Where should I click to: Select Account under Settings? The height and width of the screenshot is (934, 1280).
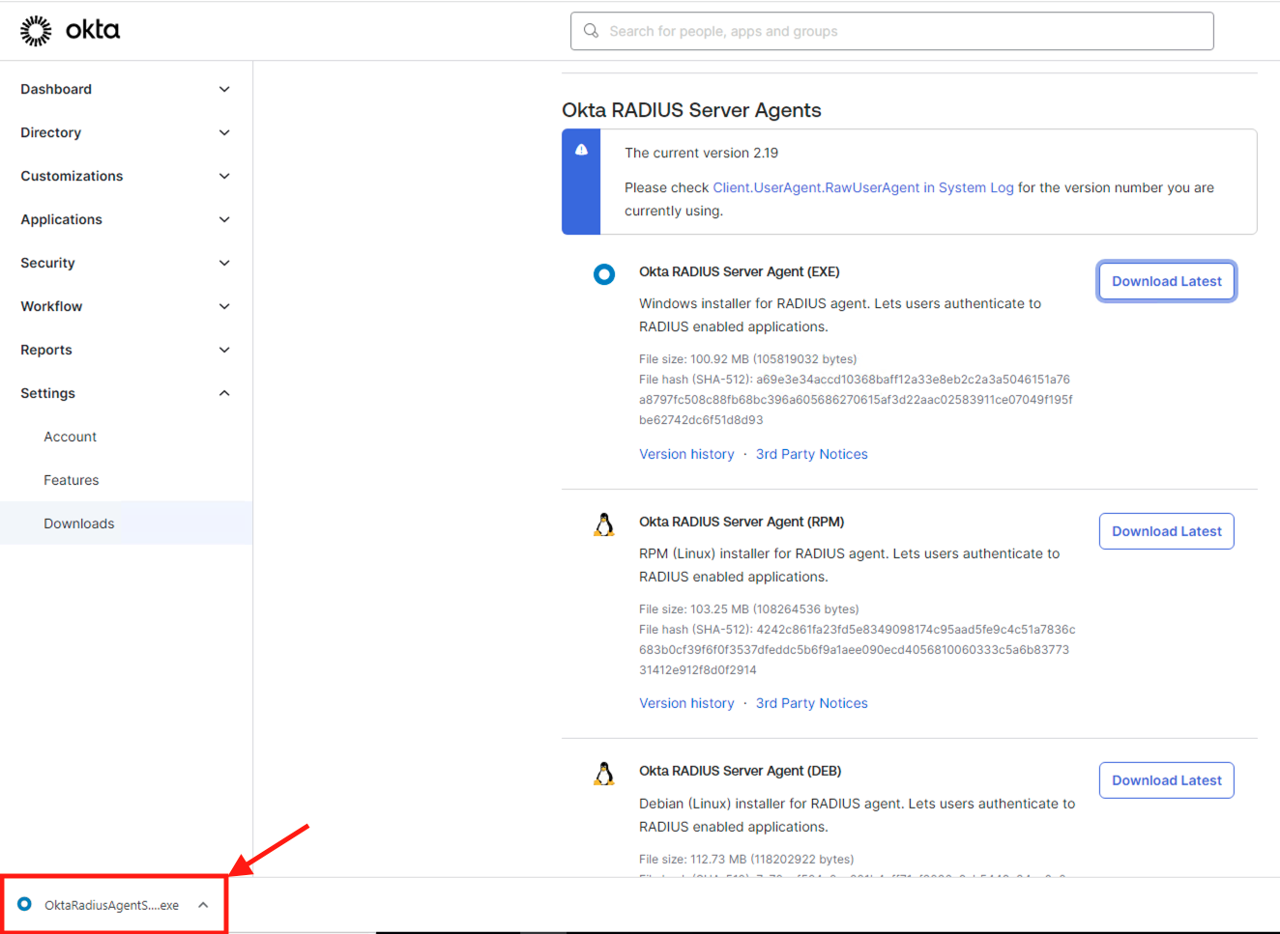tap(70, 437)
